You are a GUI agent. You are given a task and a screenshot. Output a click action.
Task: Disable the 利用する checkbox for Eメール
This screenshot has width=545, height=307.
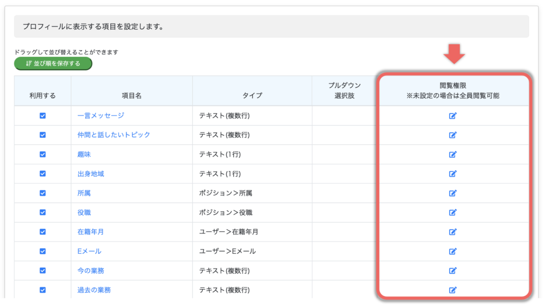(x=43, y=251)
